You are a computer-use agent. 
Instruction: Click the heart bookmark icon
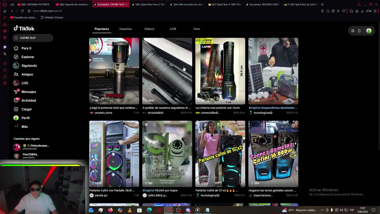click(x=344, y=11)
